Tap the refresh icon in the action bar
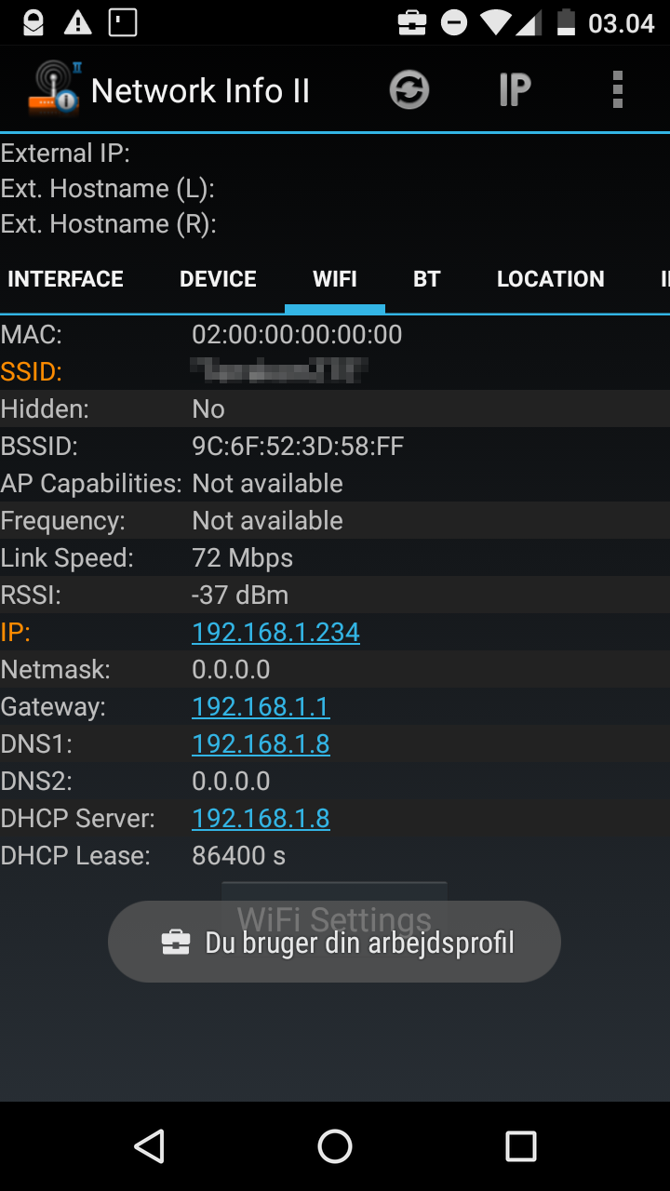670x1191 pixels. point(409,89)
